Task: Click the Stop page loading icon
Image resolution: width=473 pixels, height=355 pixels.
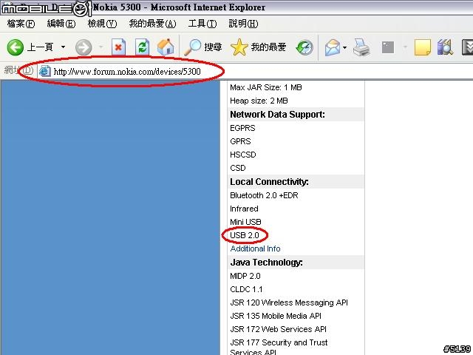Action: 118,47
